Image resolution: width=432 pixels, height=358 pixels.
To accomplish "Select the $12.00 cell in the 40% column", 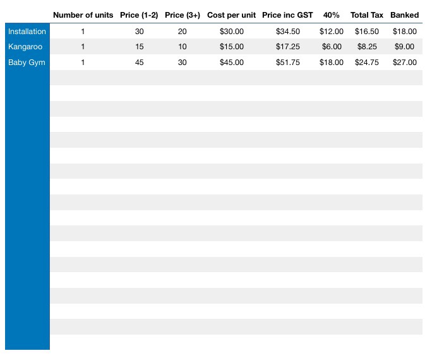I will click(332, 32).
